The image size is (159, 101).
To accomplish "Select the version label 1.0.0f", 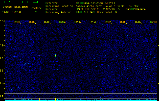I will click(35, 2).
